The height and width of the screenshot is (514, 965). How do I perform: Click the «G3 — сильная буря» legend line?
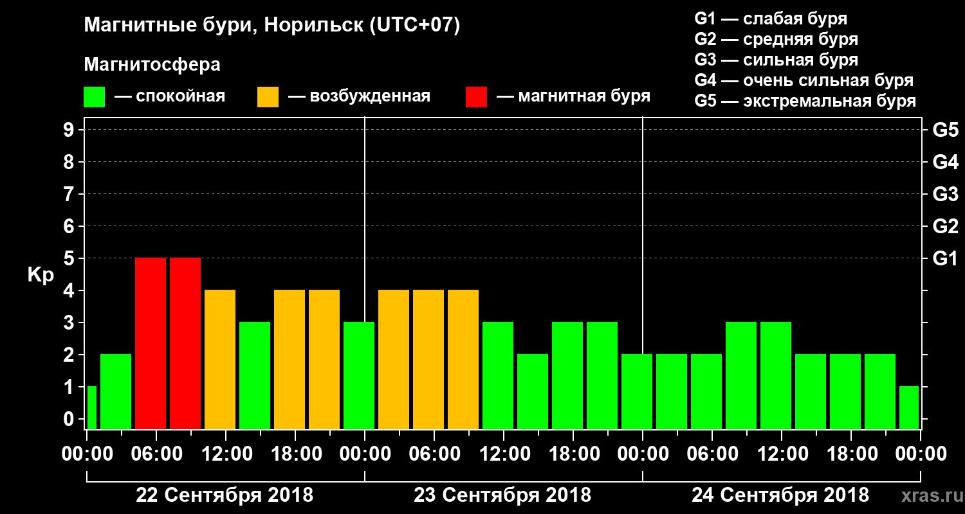click(x=776, y=60)
